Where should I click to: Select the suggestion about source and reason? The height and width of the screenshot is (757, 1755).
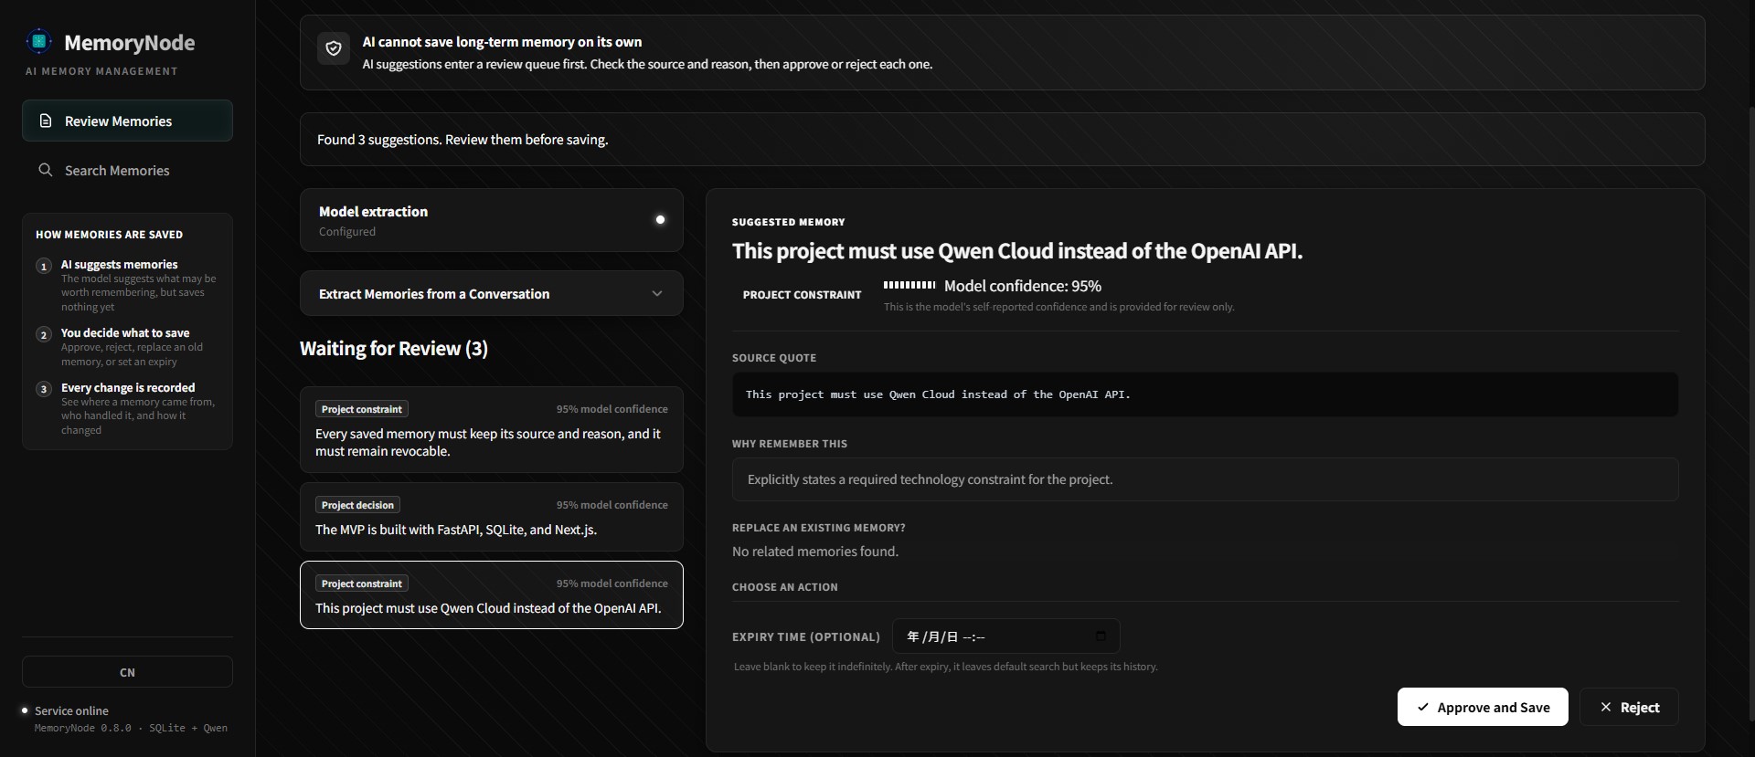coord(492,429)
